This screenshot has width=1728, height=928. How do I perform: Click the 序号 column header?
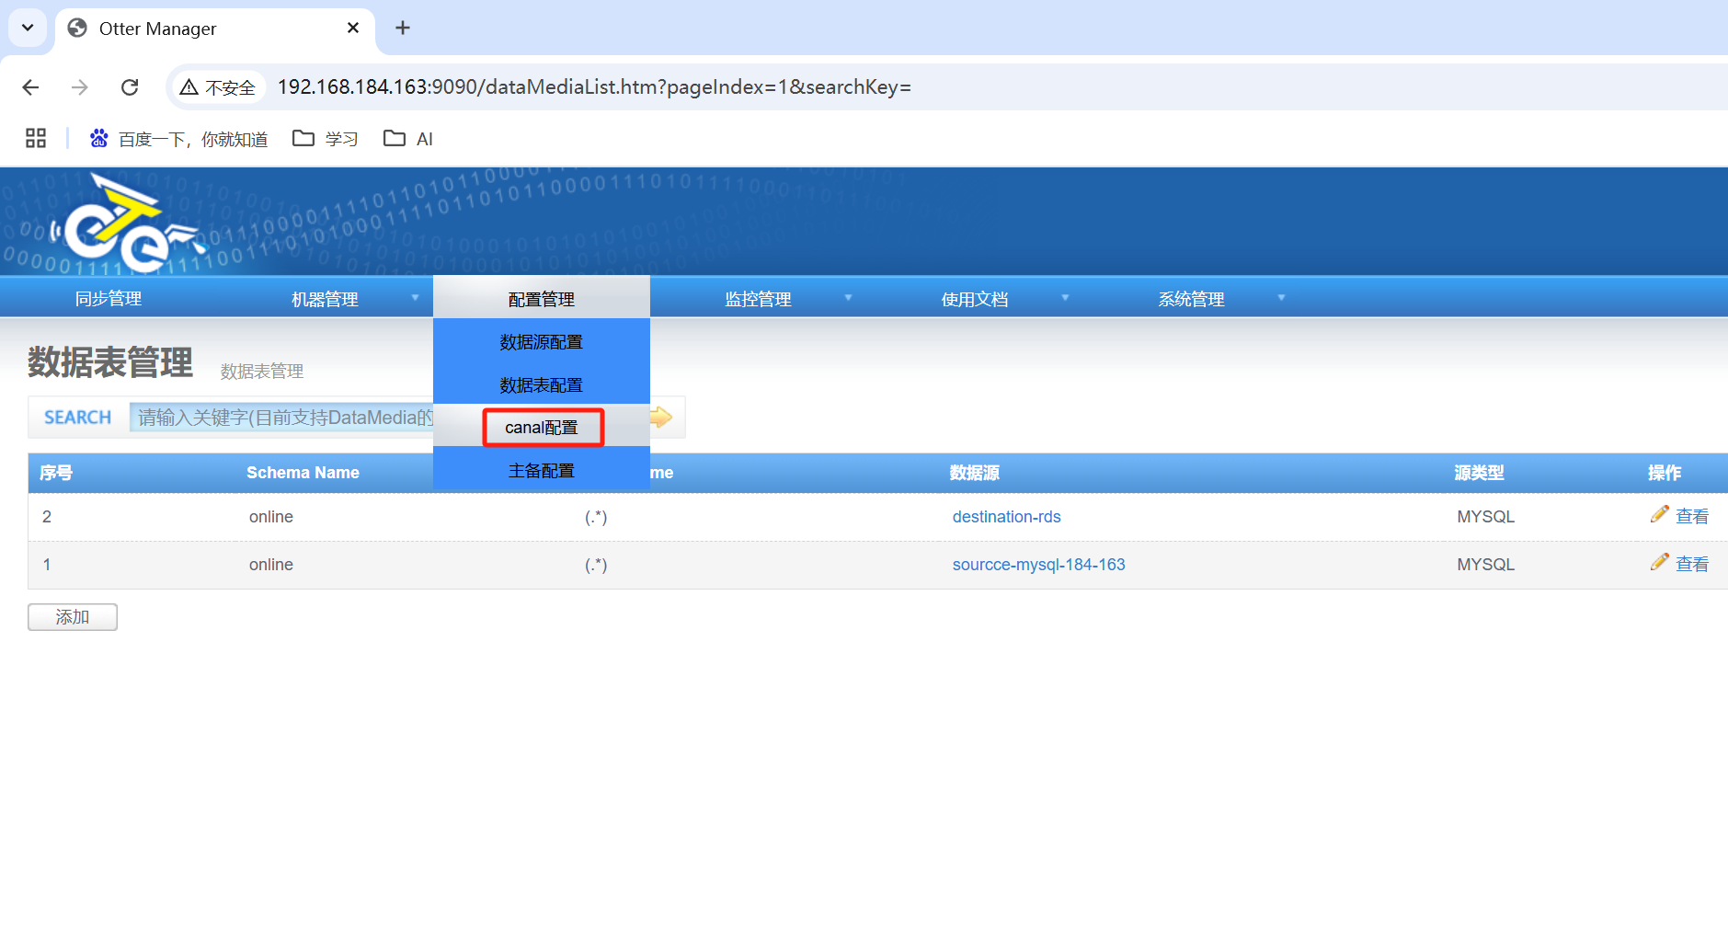point(56,473)
